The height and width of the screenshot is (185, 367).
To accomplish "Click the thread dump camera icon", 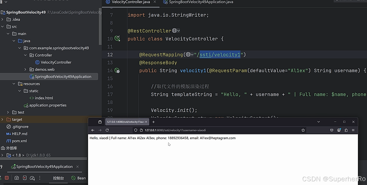I will (17, 178).
